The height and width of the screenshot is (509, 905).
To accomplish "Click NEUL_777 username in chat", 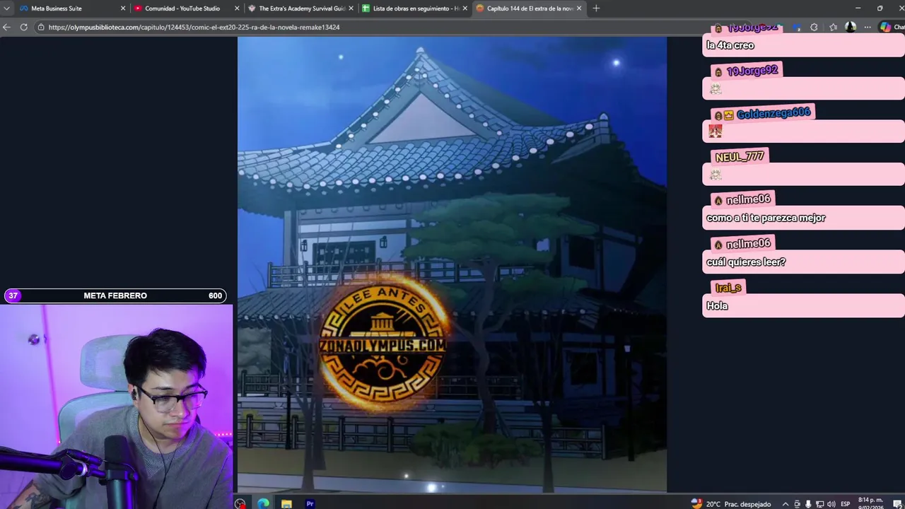I will coord(740,157).
